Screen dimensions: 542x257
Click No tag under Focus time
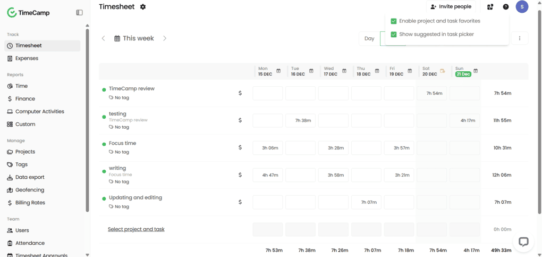tap(119, 152)
